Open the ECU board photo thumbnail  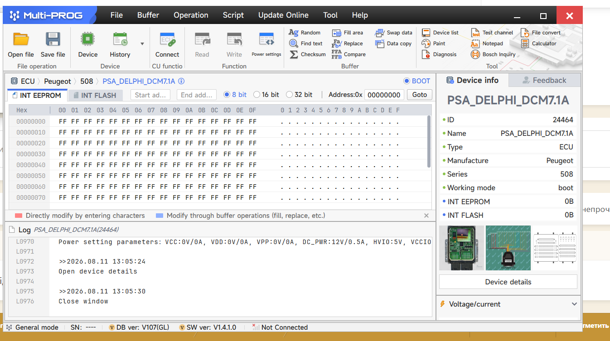[x=462, y=248]
